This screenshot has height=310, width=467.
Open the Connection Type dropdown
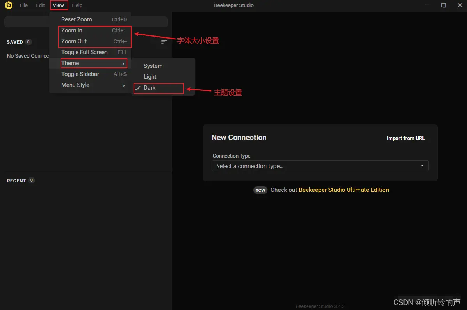click(x=320, y=166)
